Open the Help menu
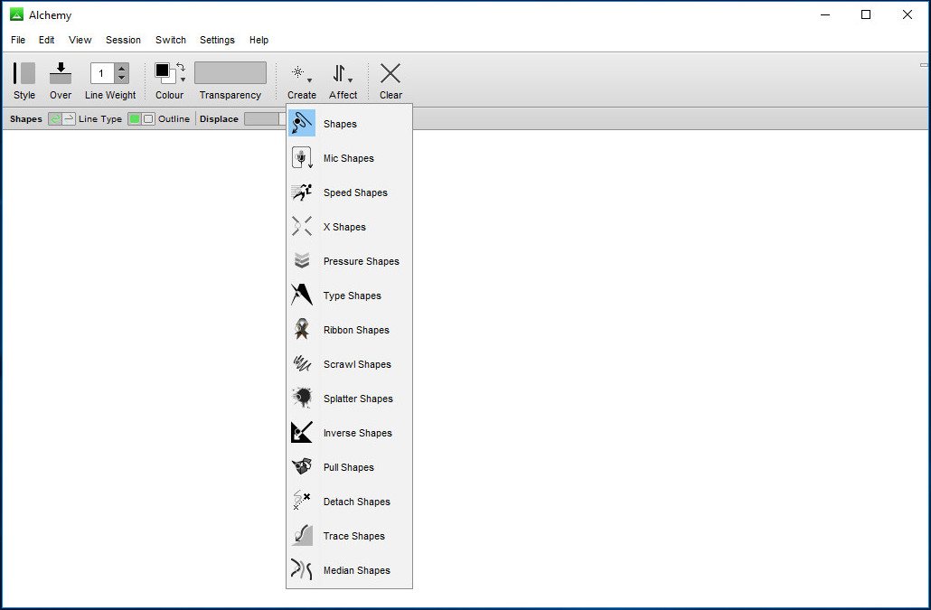This screenshot has height=610, width=931. tap(259, 40)
